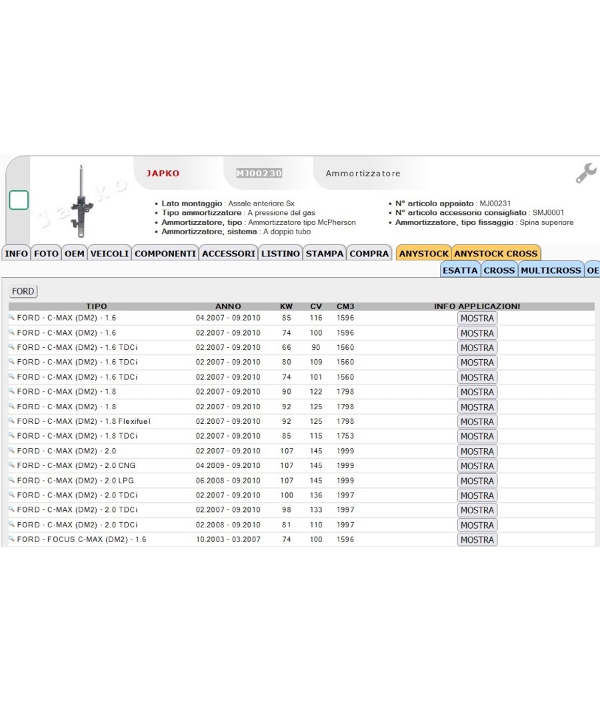Open the MULTICROSS blue tab
Viewport: 600px width, 701px height.
551,270
